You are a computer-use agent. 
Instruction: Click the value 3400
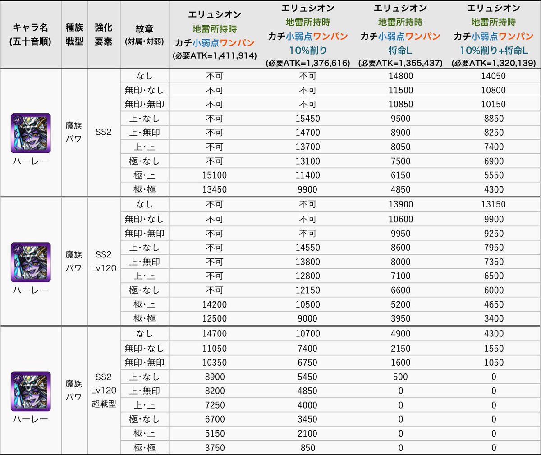point(494,318)
